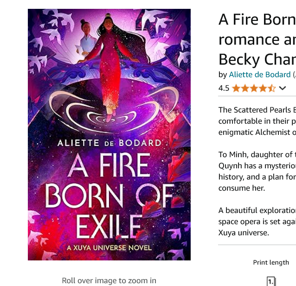This screenshot has width=296, height=286.
Task: Click the "A beautiful exploration" paragraph
Action: point(257,221)
